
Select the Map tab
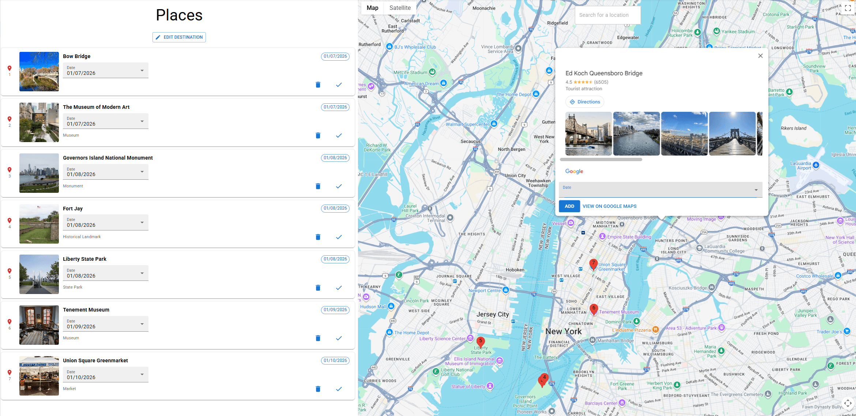[372, 8]
